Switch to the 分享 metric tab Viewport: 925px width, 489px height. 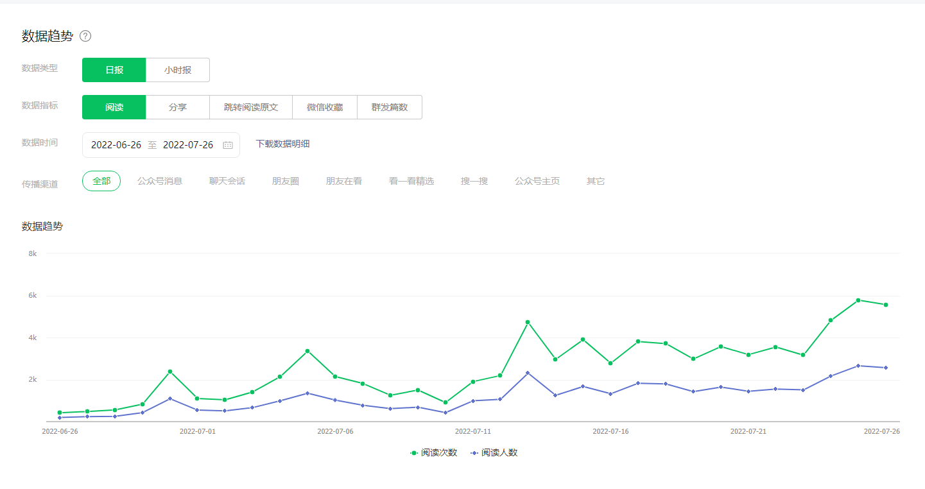pos(178,107)
